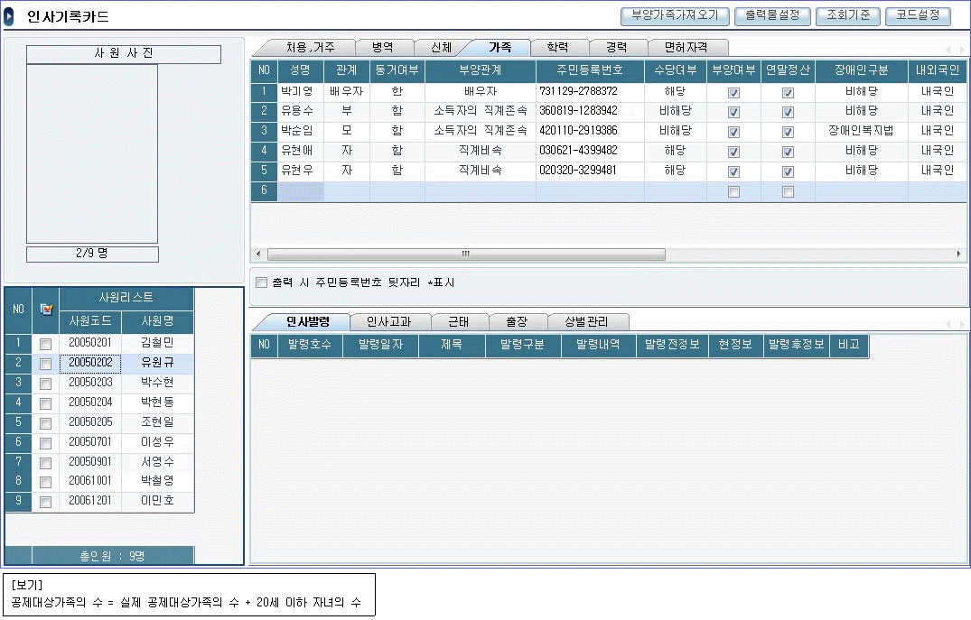Click the empty 성명 cell in row 6

(x=301, y=190)
